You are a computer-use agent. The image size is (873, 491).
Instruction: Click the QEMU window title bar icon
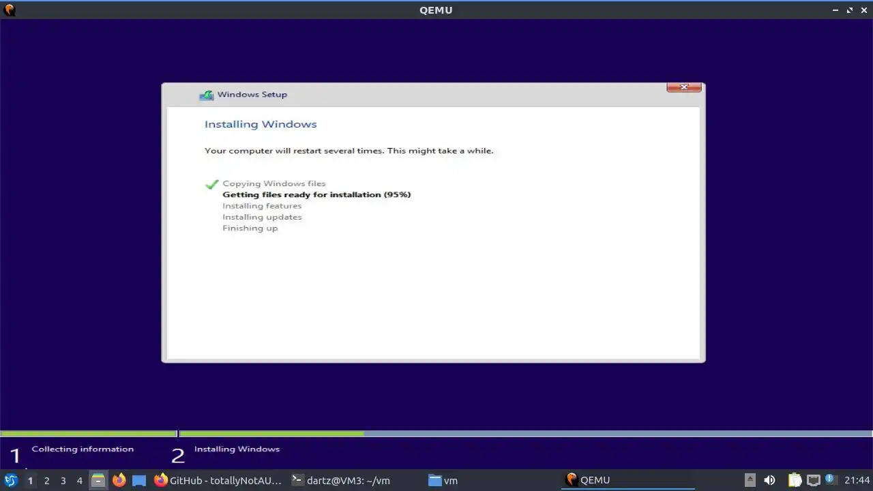pos(9,10)
